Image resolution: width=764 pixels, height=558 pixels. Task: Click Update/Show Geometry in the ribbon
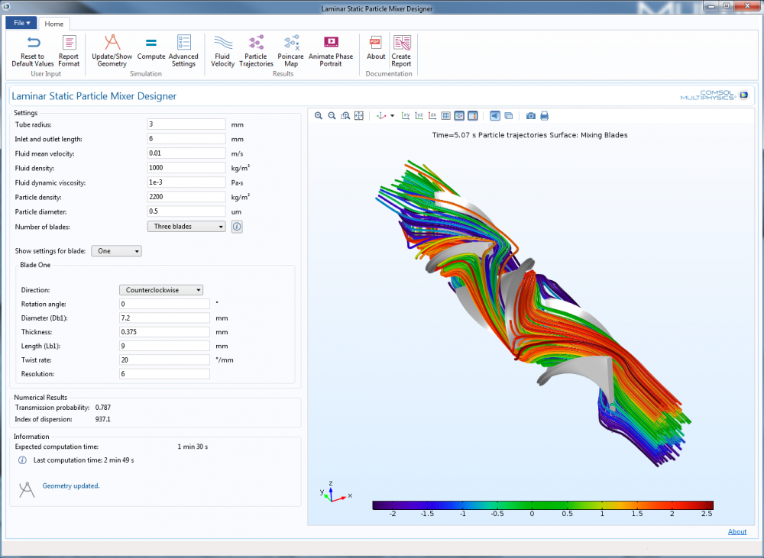(112, 50)
